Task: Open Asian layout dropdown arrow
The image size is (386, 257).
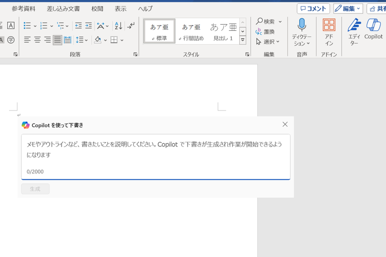Action: click(107, 26)
